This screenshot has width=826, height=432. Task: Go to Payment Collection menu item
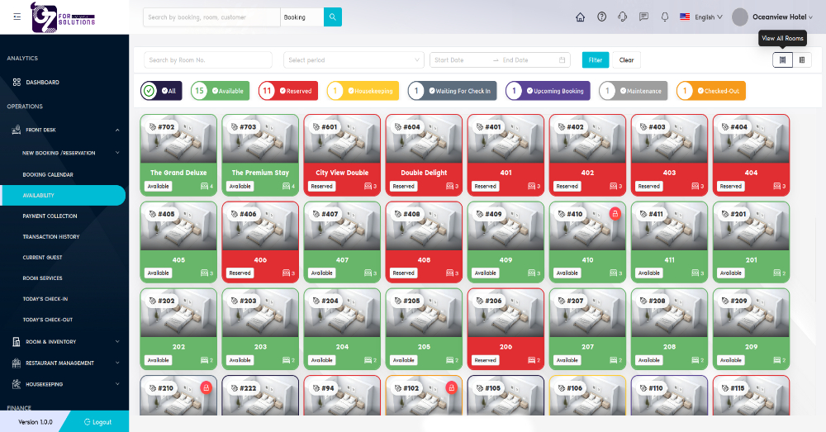point(50,216)
